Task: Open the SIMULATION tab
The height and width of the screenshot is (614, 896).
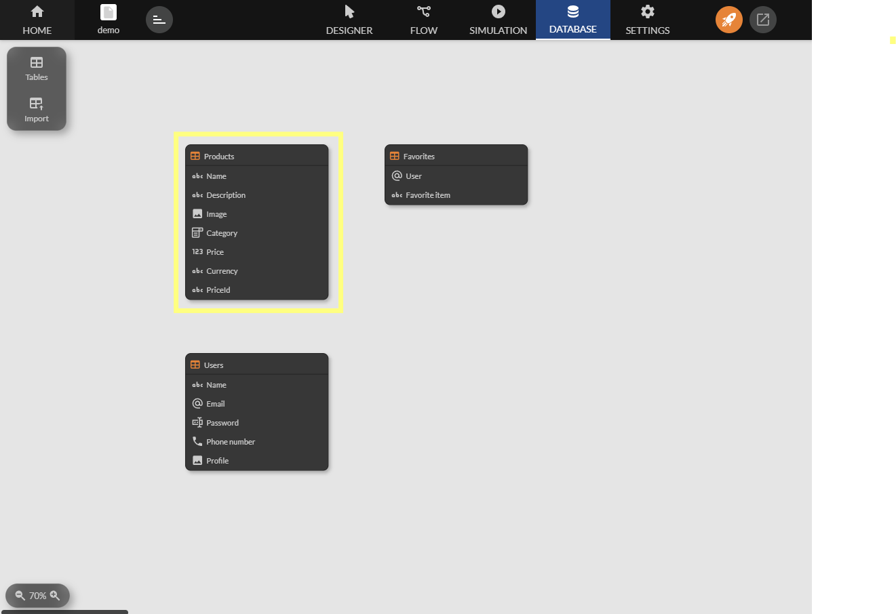Action: pyautogui.click(x=499, y=20)
